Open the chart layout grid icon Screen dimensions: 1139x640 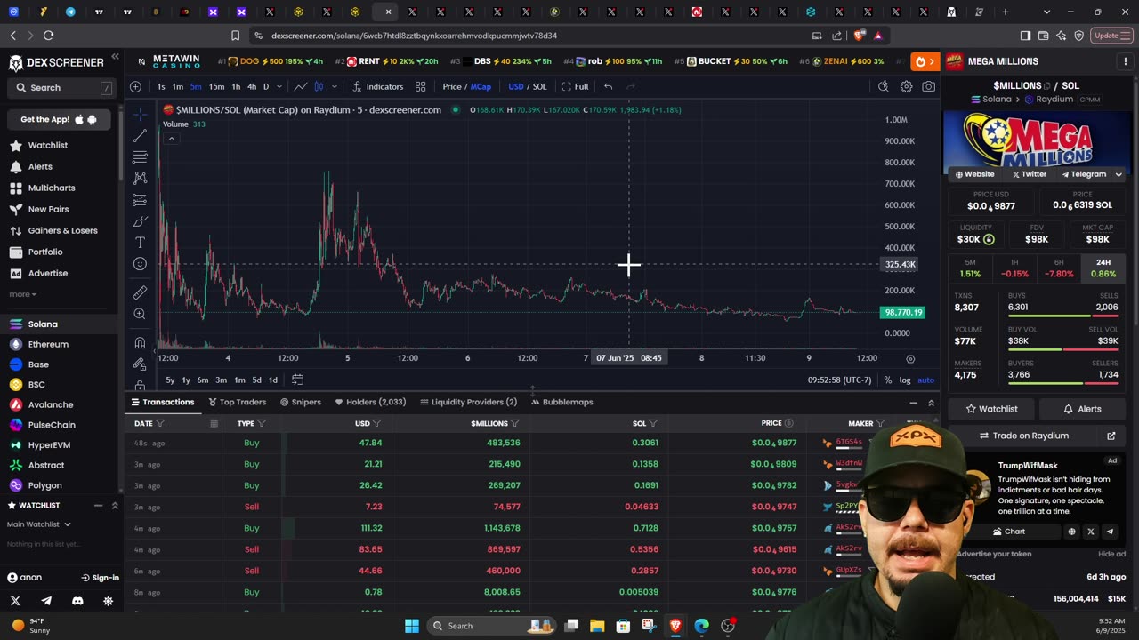420,86
